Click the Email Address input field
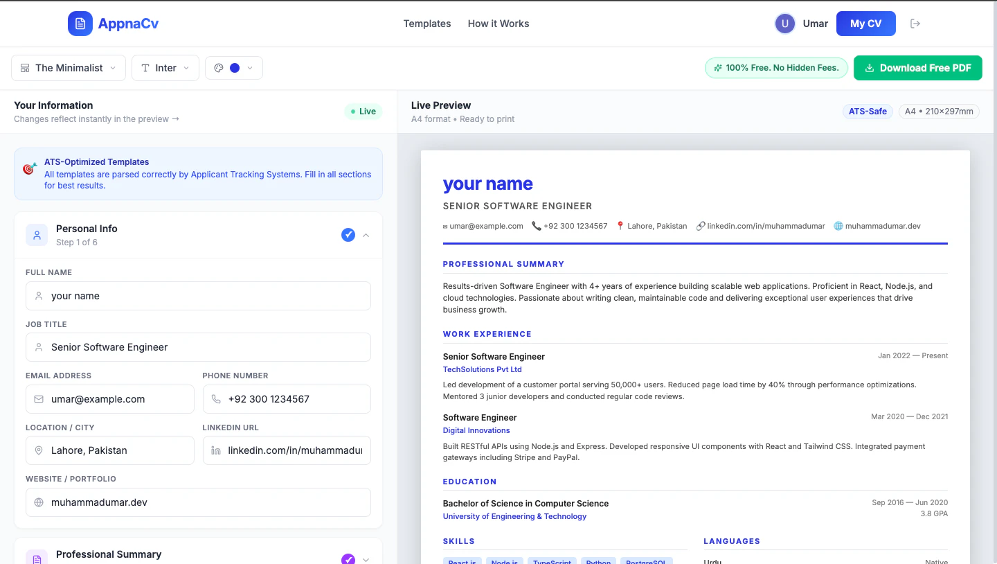Screen dimensions: 997x564 [x=110, y=399]
